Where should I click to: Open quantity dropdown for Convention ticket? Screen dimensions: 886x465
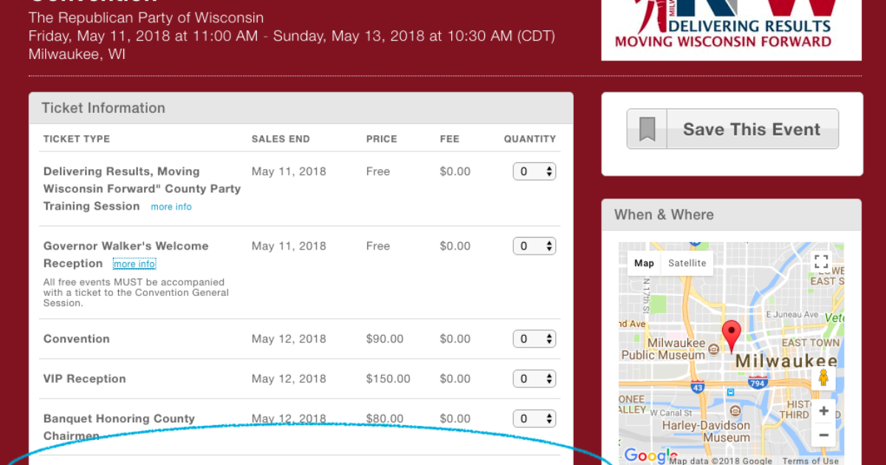tap(535, 339)
